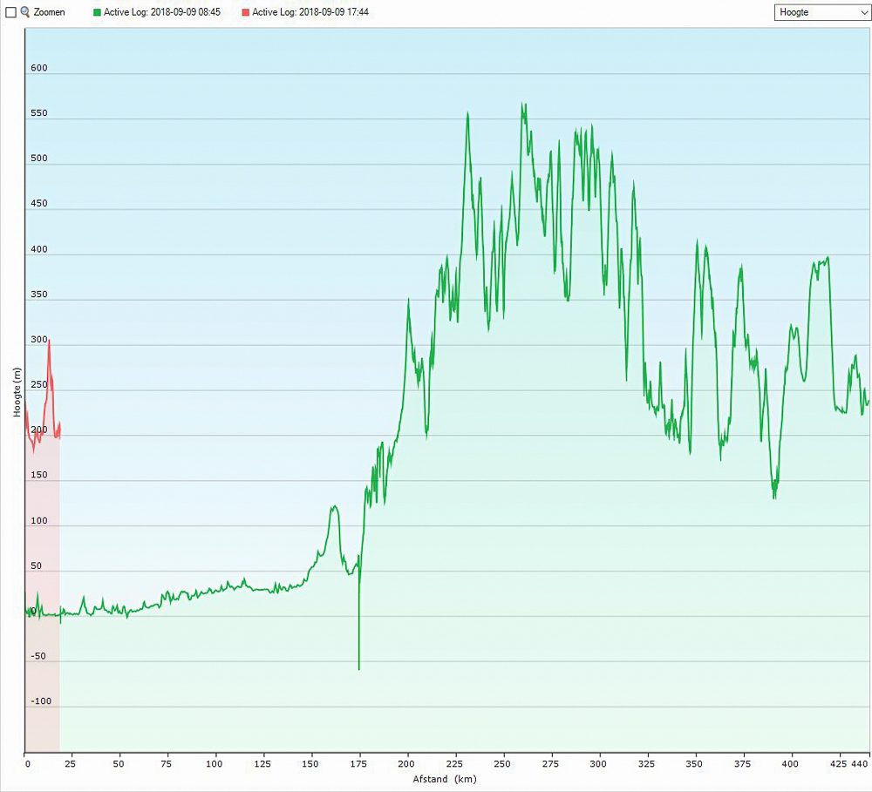Click the 325 km x-axis tick label
Viewport: 872px width, 792px height.
(646, 763)
